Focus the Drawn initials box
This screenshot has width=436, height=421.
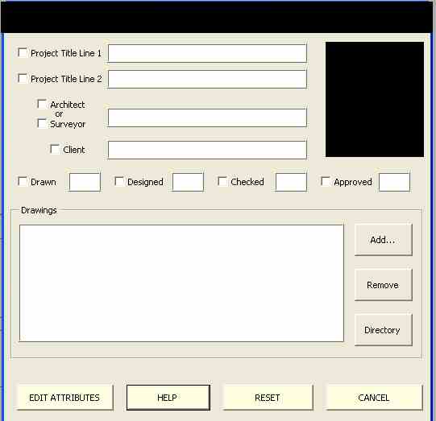click(x=85, y=182)
